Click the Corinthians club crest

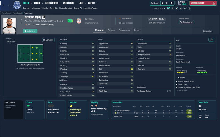[x=79, y=21]
